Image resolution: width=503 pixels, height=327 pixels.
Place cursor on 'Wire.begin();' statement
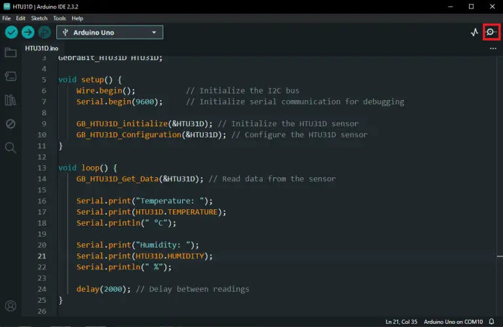pos(106,91)
